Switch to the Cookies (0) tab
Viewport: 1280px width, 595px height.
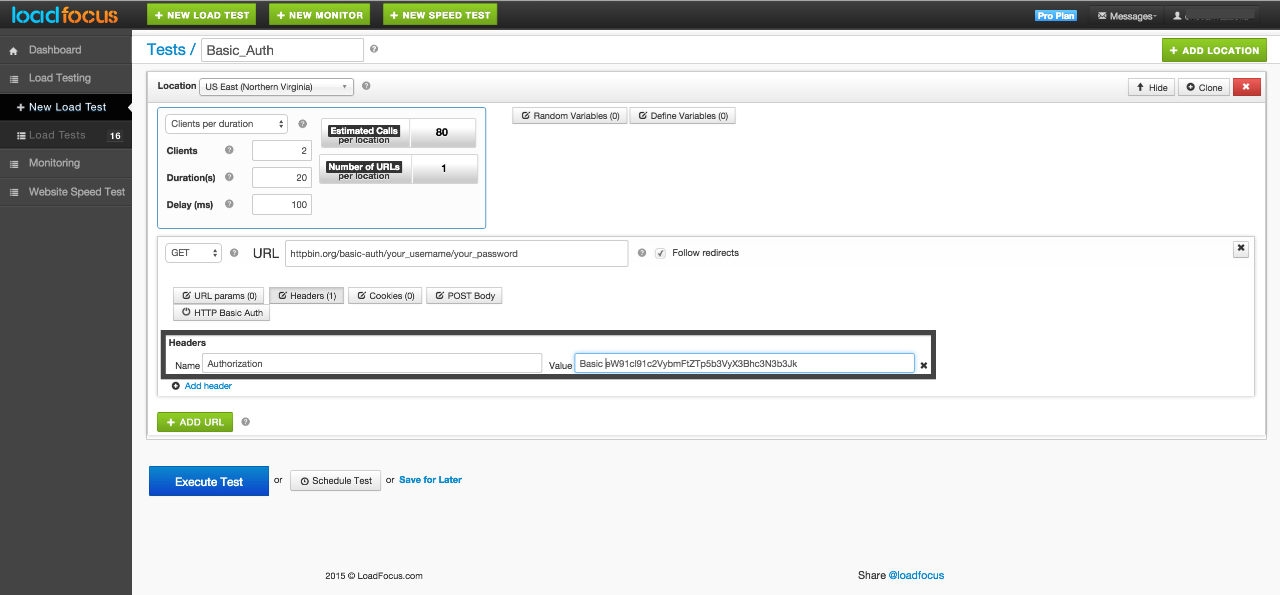(385, 295)
